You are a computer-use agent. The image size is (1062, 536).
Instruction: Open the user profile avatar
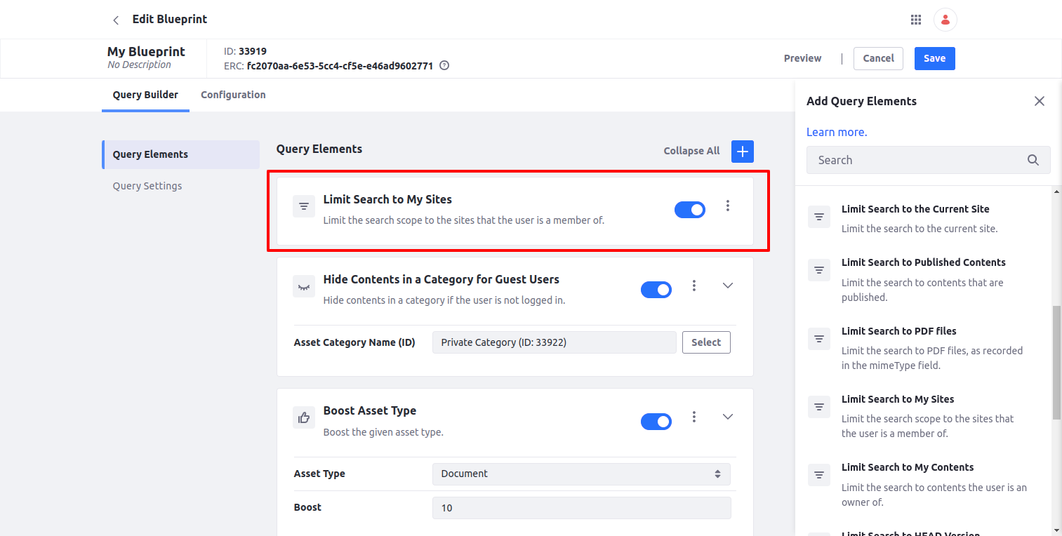click(945, 20)
